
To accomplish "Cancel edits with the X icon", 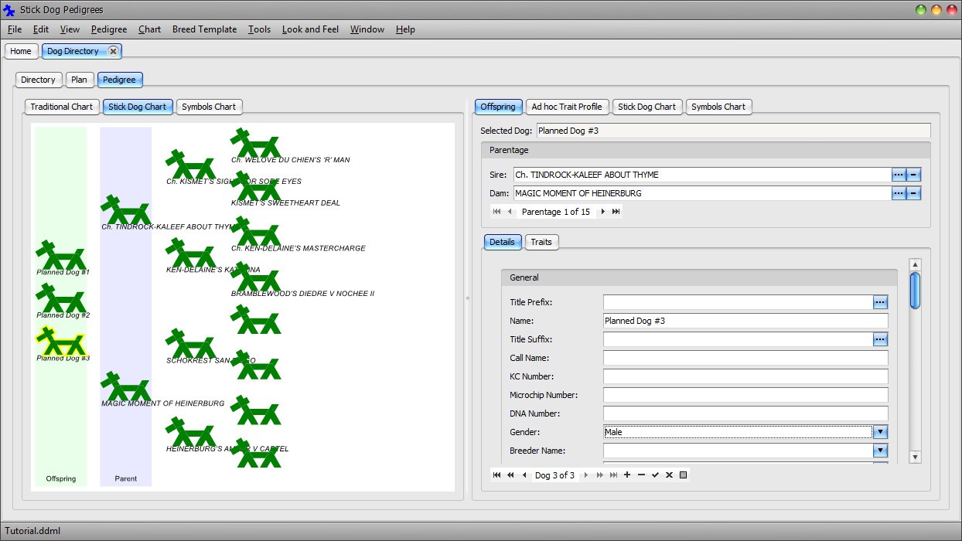I will (669, 475).
